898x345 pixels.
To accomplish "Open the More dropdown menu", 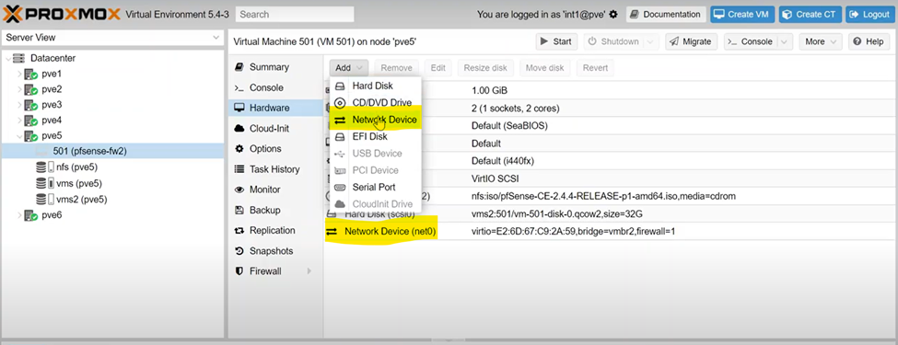I will coord(821,41).
